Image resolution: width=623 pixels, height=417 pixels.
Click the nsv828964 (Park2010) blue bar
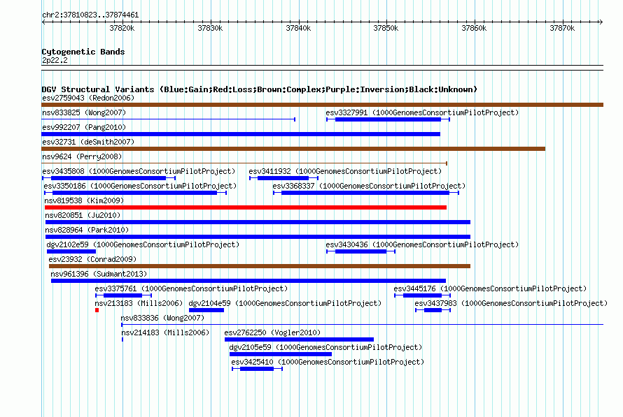pos(258,237)
